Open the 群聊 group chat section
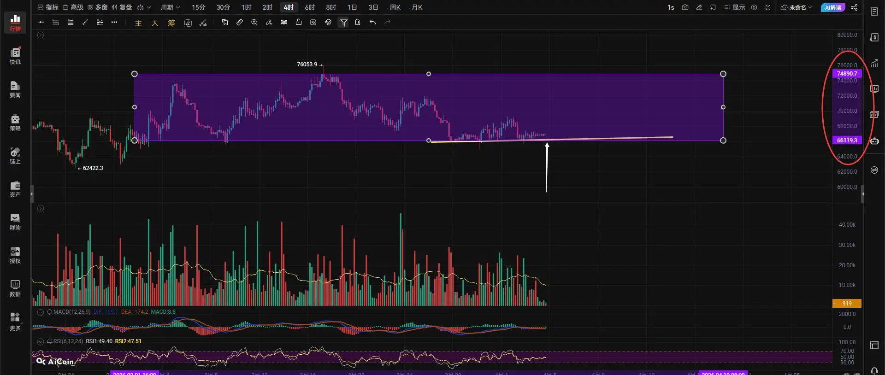 (x=15, y=222)
